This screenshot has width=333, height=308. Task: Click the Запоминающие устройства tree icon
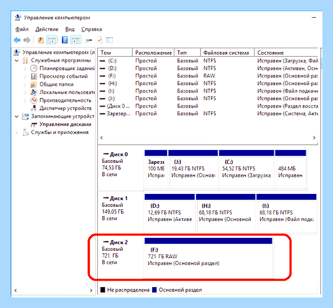point(25,116)
